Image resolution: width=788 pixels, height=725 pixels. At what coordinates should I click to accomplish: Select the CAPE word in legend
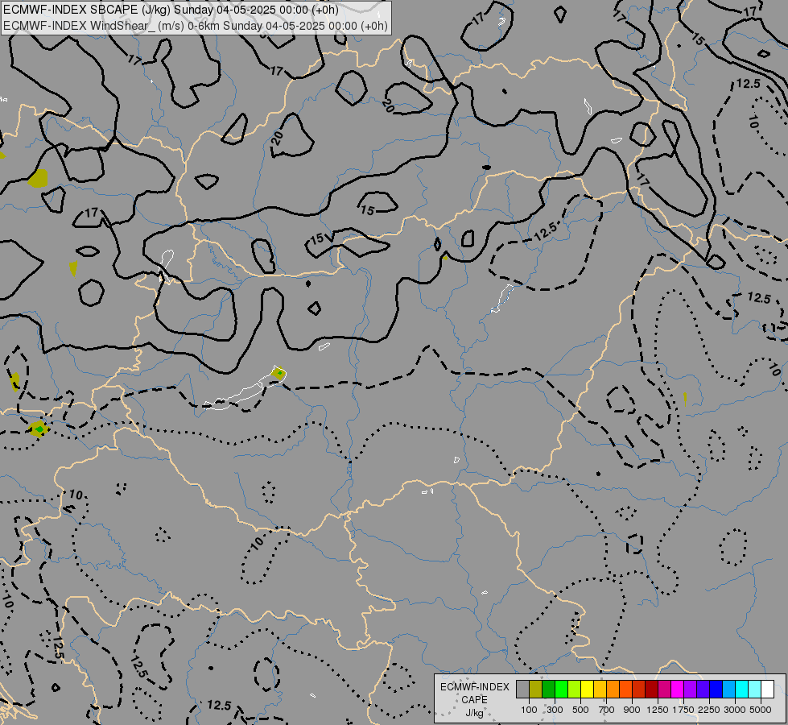click(x=474, y=700)
